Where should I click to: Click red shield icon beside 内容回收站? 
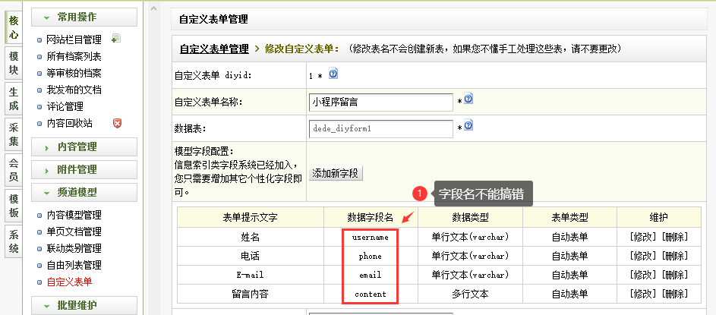coord(117,122)
